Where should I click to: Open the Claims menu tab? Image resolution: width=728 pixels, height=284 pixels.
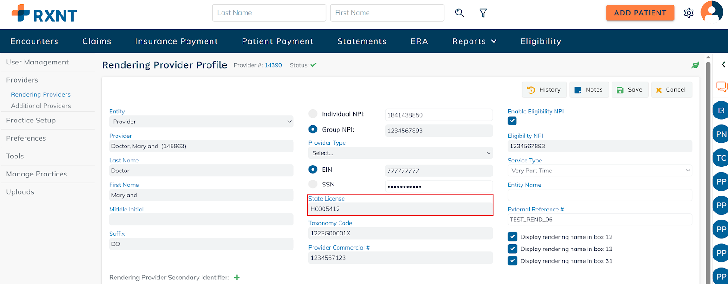[96, 41]
